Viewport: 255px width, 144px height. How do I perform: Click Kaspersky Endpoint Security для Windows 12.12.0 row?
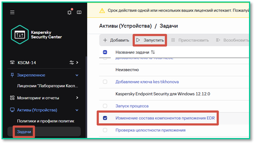pos(174,94)
